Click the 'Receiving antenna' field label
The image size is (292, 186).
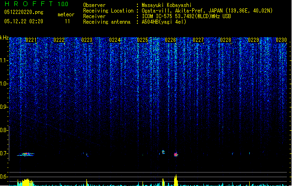click(107, 22)
